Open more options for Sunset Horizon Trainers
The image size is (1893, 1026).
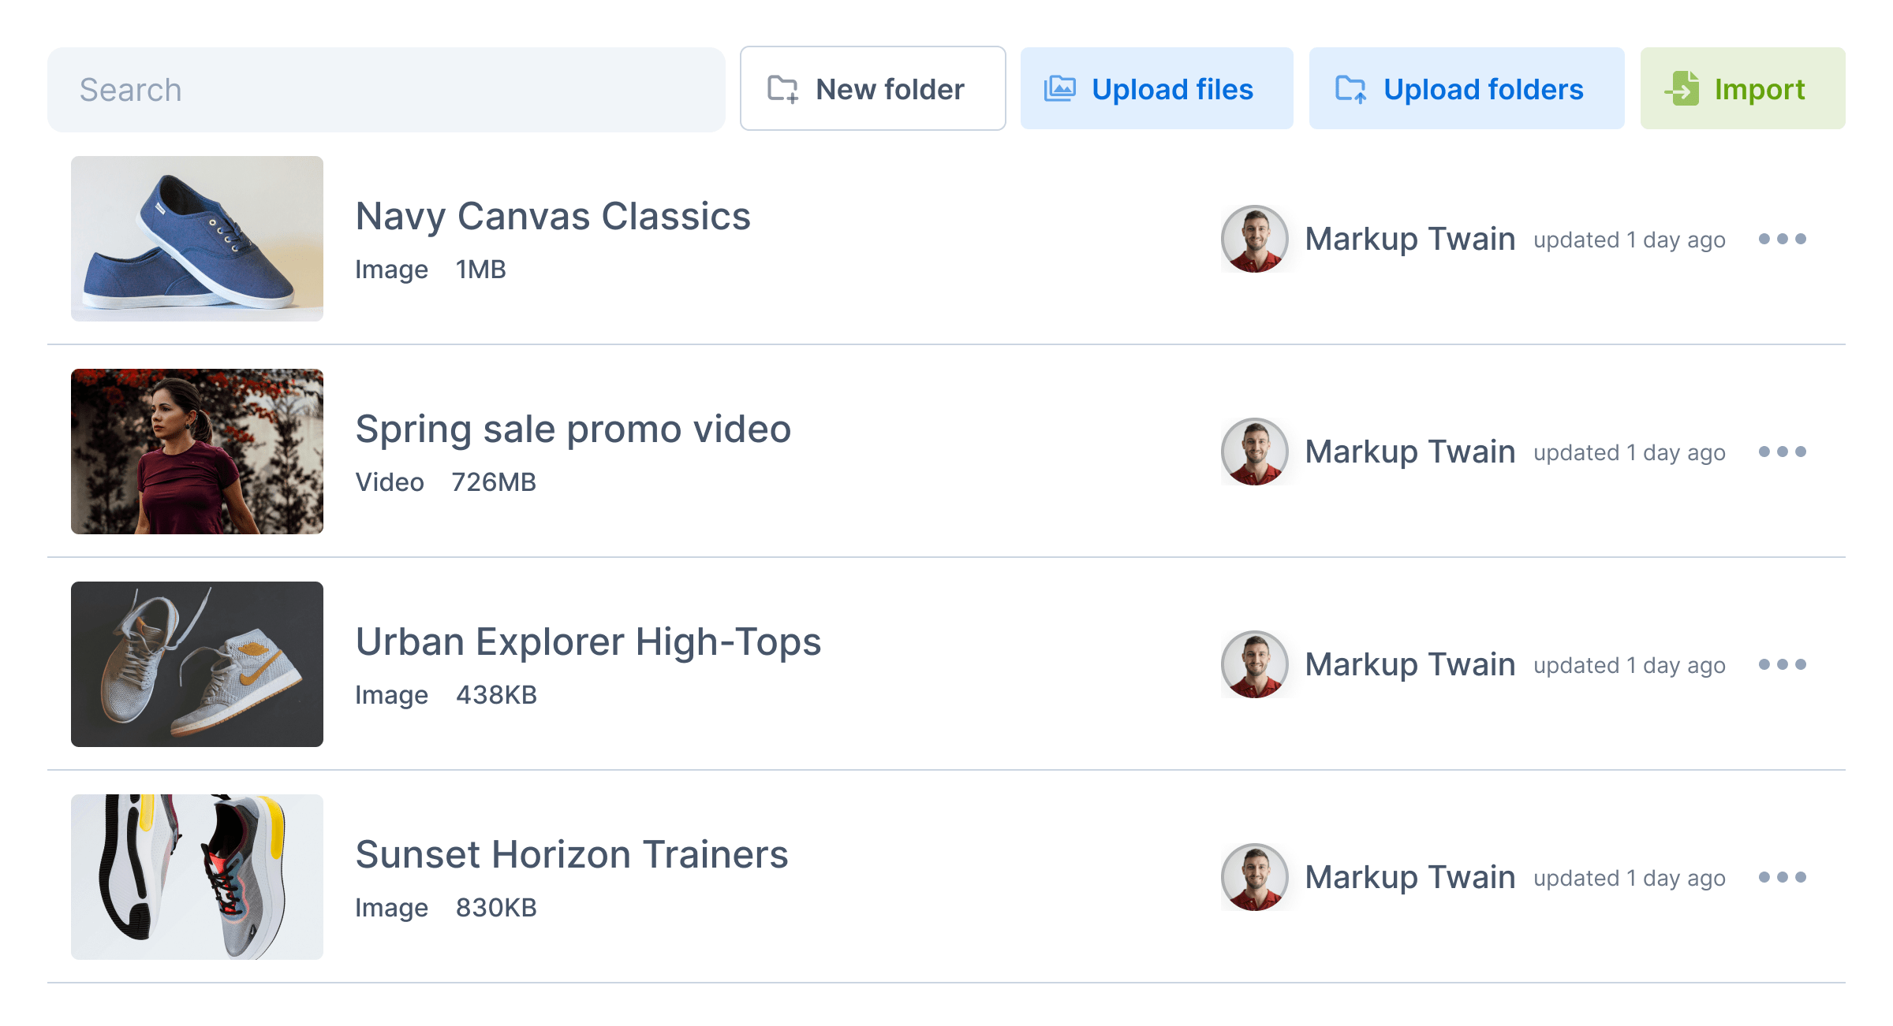coord(1783,877)
